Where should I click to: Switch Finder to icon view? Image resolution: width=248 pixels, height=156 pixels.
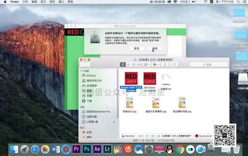pos(123,65)
